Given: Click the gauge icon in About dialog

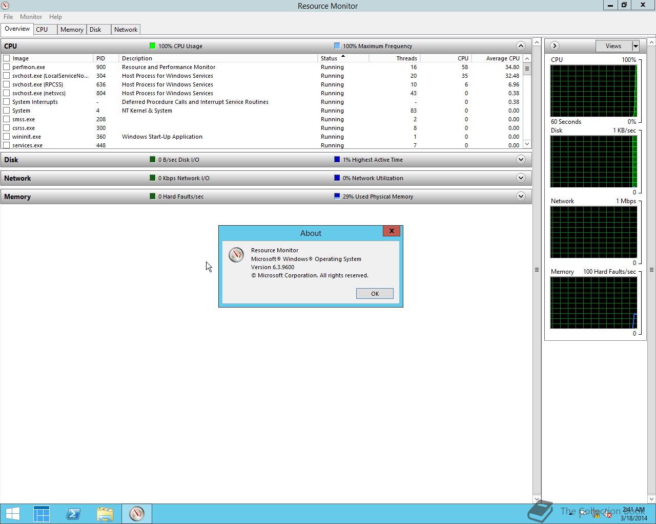Looking at the screenshot, I should [x=236, y=255].
